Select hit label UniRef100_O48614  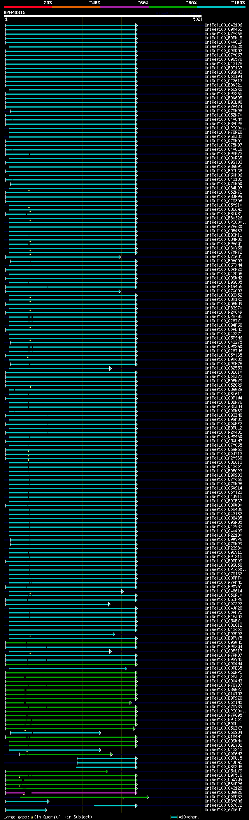tap(223, 591)
